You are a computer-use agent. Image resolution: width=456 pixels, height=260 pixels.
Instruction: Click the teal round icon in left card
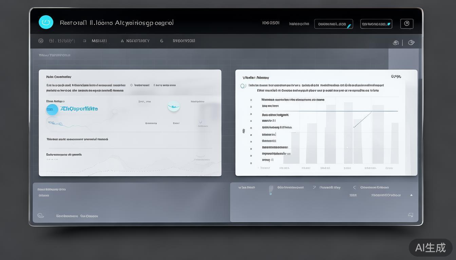coord(174,106)
